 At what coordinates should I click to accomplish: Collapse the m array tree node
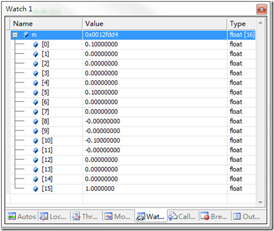pyautogui.click(x=15, y=35)
